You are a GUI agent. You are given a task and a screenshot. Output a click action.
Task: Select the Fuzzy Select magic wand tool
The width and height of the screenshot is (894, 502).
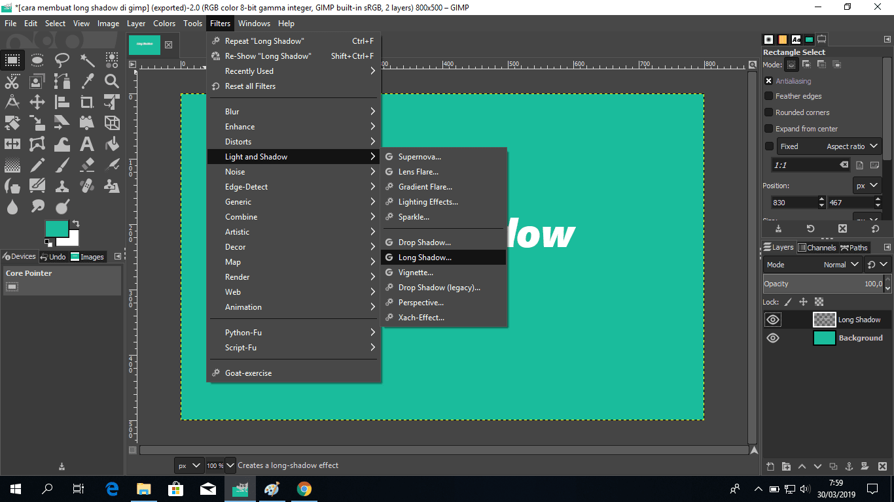87,61
